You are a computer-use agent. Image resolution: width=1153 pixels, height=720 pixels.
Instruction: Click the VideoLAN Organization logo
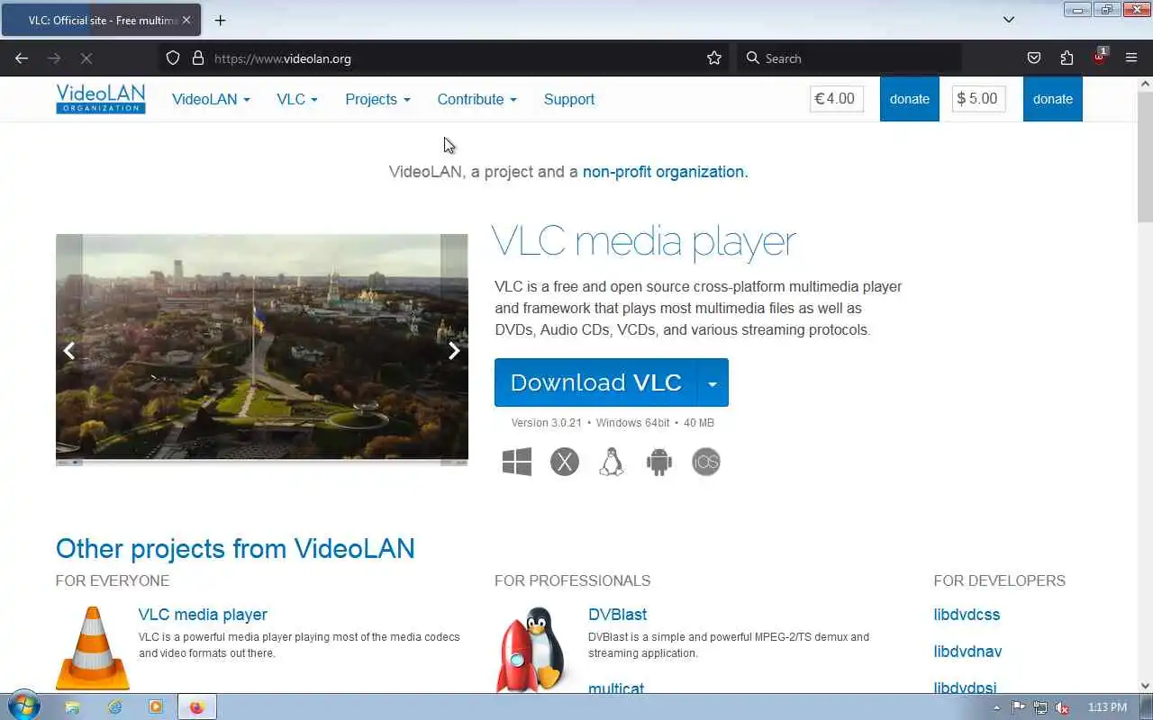[x=100, y=99]
